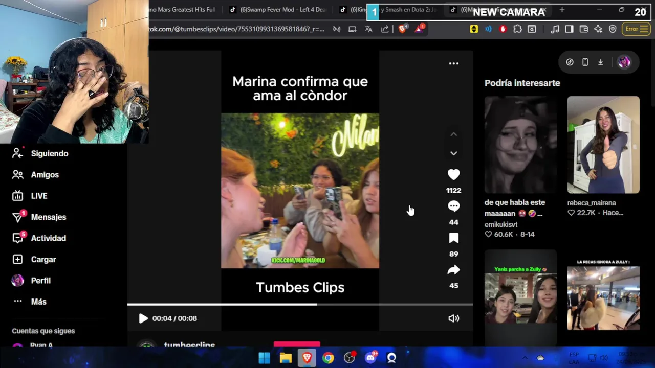Viewport: 655px width, 368px height.
Task: Open Mensajes in the sidebar
Action: 48,217
